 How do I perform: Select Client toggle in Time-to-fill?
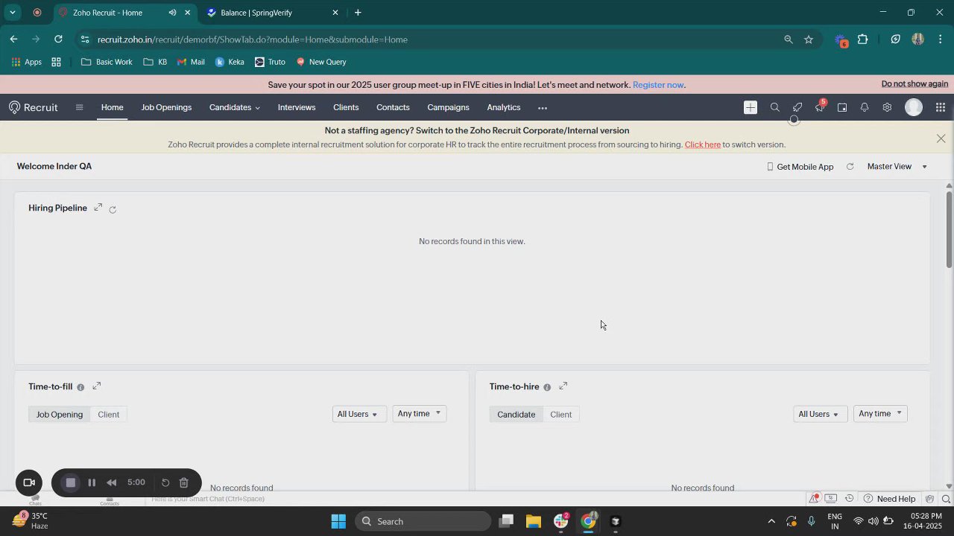[x=109, y=415]
